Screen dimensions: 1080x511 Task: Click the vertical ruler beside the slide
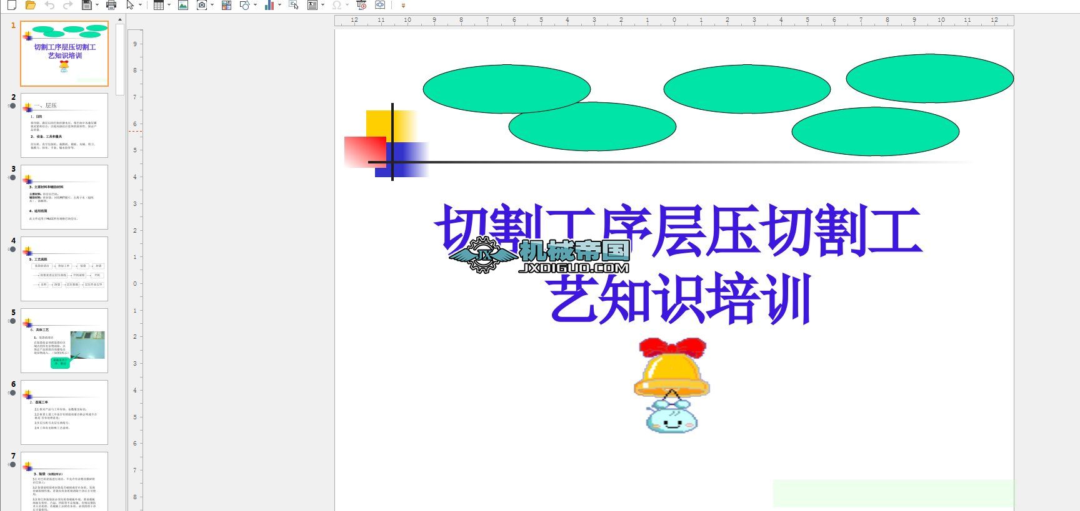pos(135,270)
